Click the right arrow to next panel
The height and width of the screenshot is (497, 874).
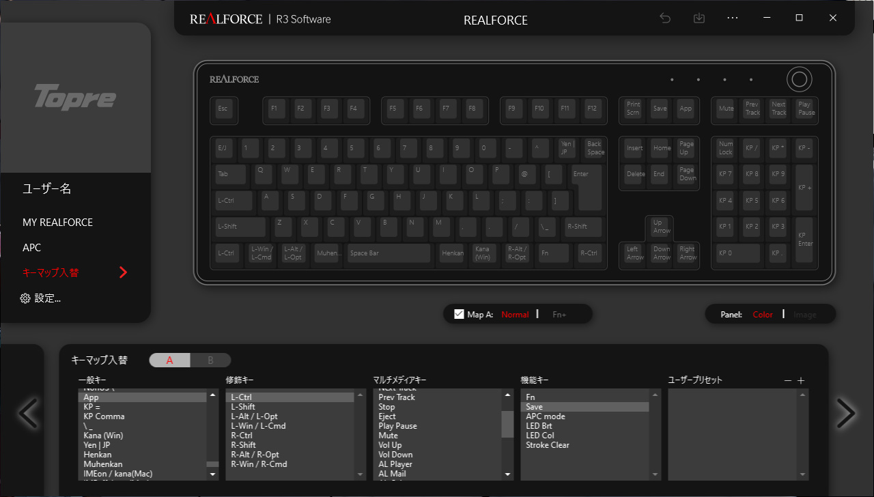point(846,412)
